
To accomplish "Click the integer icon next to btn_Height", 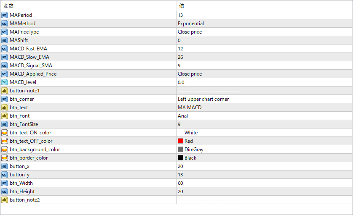I will [5, 191].
